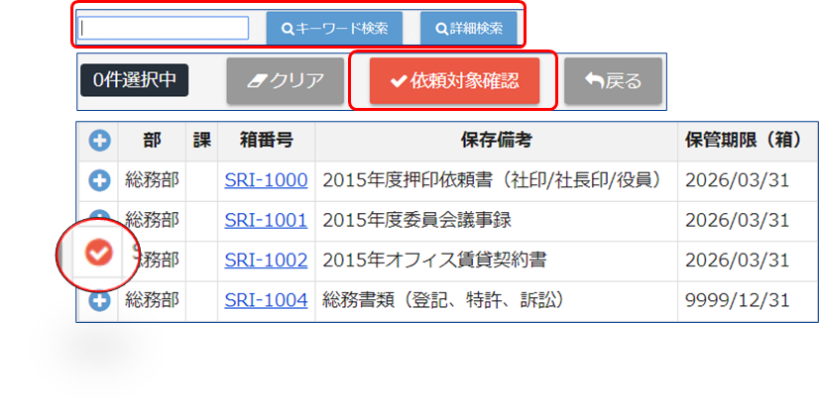819x417 pixels.
Task: Add SRI-1000 row using plus icon
Action: 99,180
